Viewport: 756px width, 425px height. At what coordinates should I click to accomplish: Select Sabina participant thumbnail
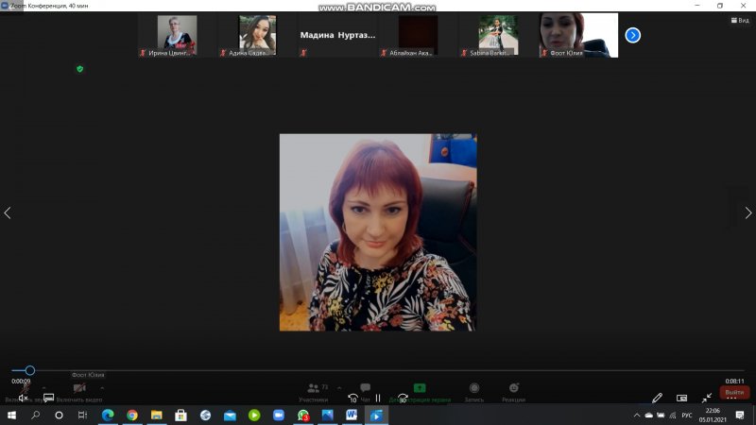pos(498,35)
